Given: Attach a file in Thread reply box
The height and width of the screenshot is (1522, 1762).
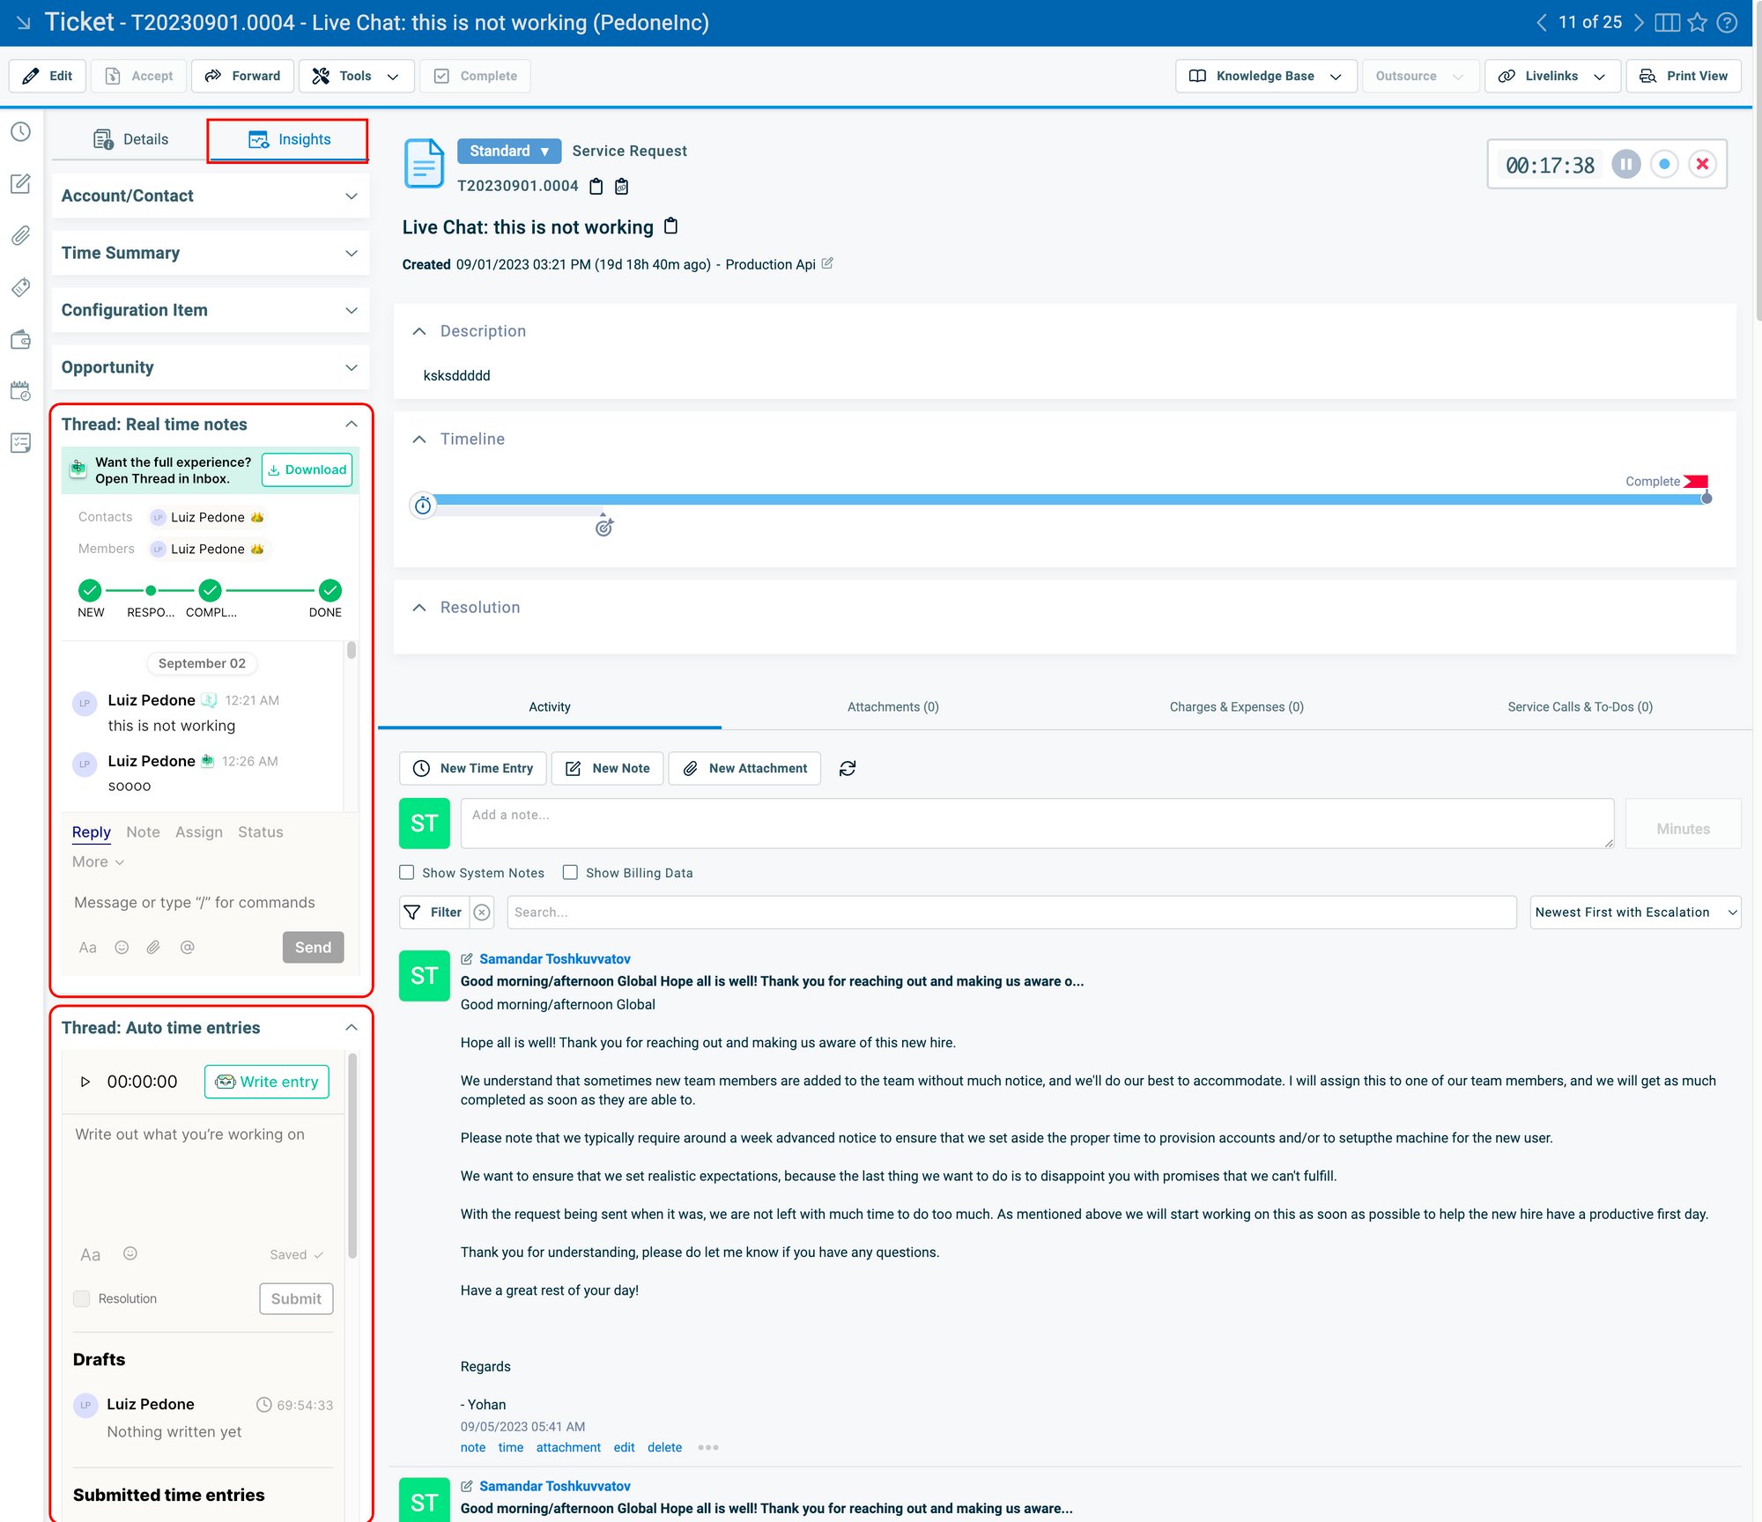Looking at the screenshot, I should tap(153, 948).
